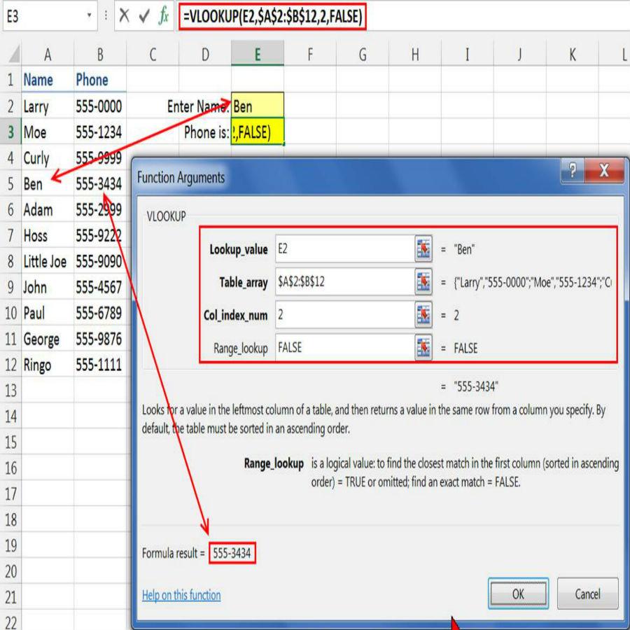Click Range_lookup range selector icon

tap(423, 347)
